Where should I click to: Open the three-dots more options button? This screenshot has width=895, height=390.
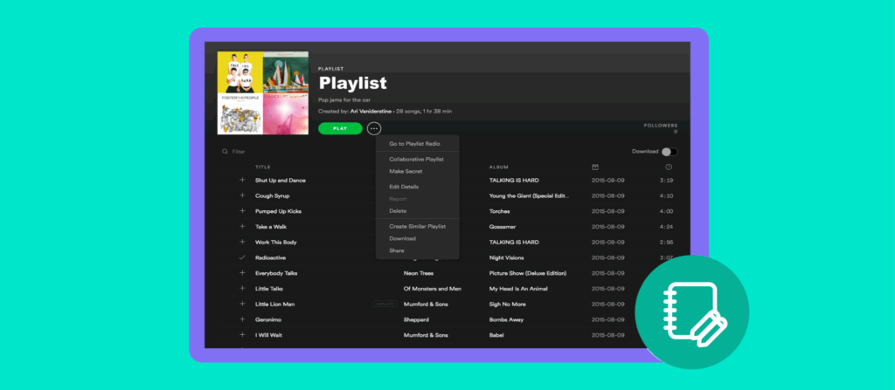pos(374,128)
